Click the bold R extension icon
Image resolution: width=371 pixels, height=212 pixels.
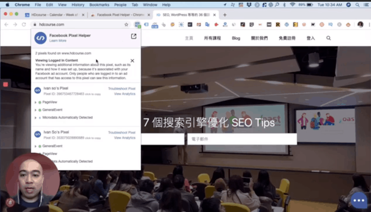(x=278, y=24)
